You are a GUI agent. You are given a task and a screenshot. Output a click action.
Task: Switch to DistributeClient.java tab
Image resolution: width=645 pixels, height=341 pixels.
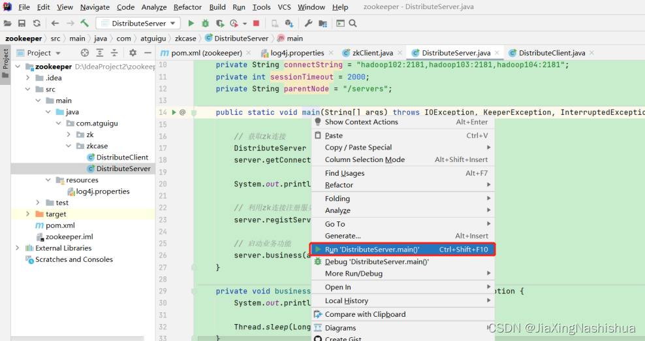[552, 53]
